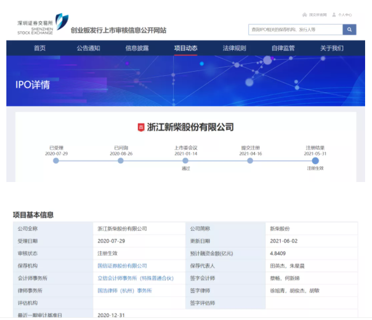Open the 国浩律师（杭州）事务所 law firm link

(x=125, y=290)
